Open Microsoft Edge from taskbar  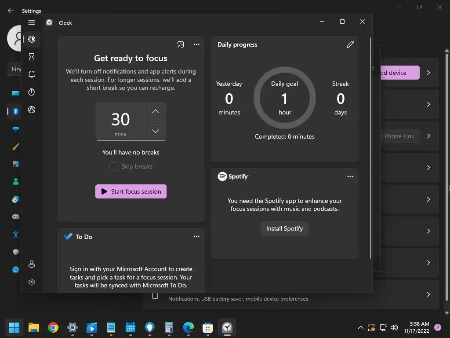188,327
